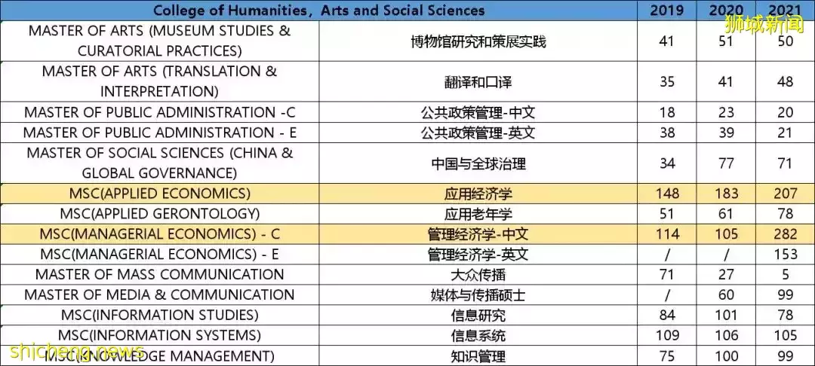
Task: Click the value 282 in 2021 column
Action: click(786, 234)
